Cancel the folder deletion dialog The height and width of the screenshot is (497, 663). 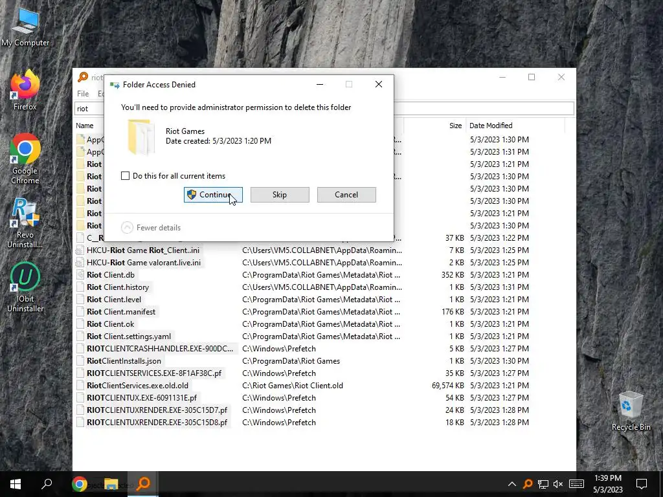346,195
